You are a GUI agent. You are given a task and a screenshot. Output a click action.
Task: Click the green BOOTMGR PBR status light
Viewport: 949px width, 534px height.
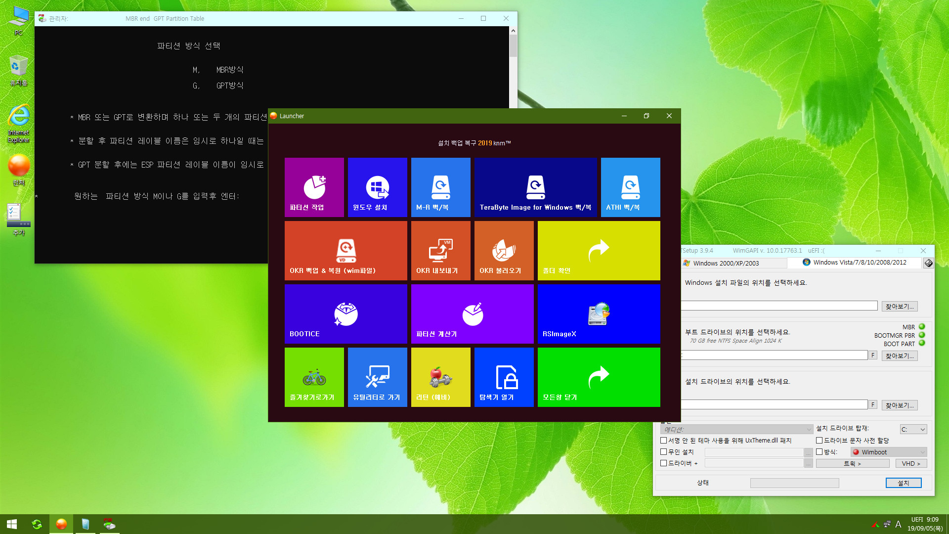point(922,335)
